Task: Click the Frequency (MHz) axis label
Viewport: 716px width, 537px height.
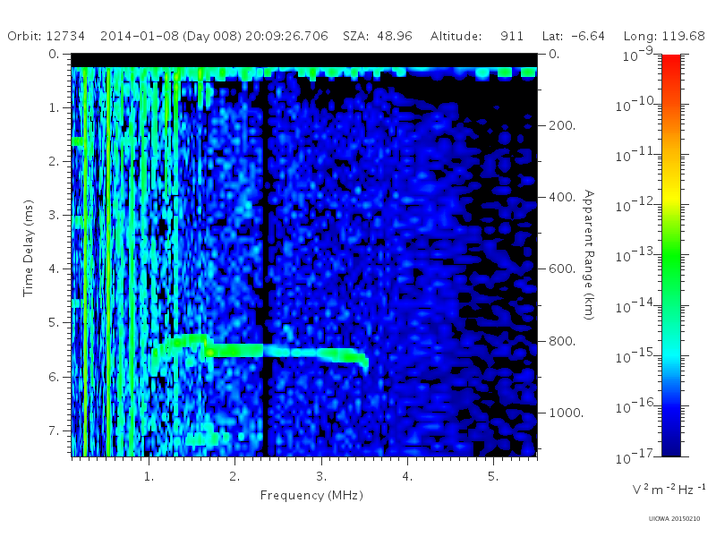Action: [311, 495]
